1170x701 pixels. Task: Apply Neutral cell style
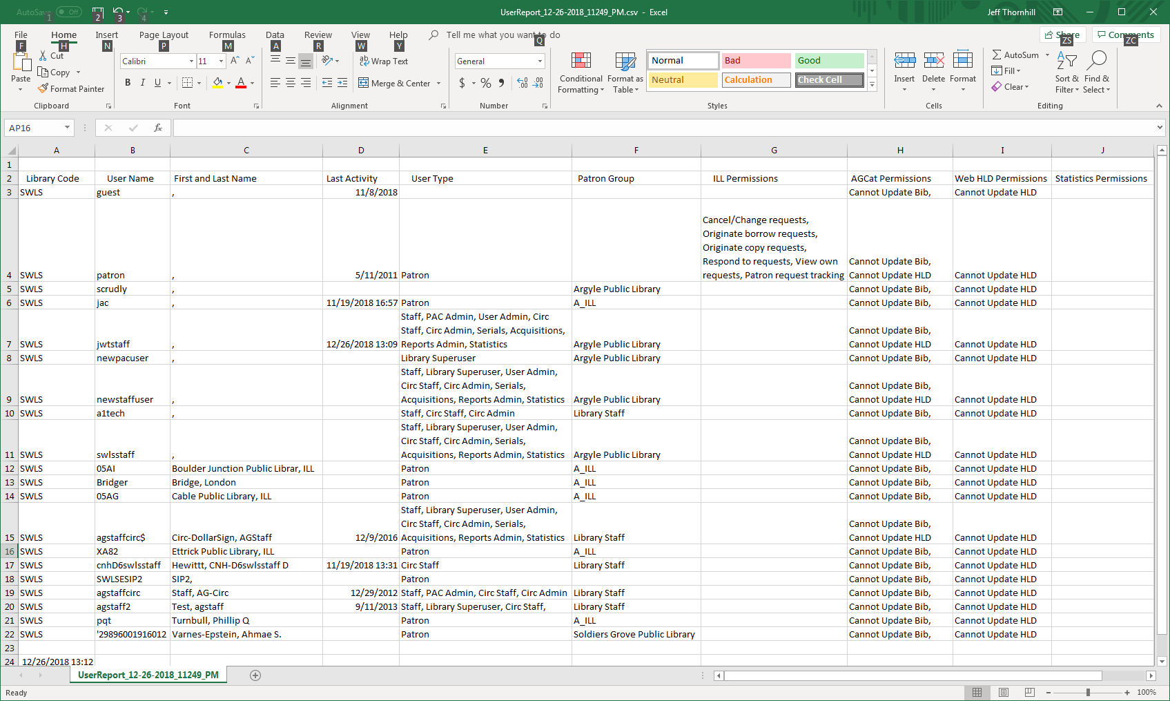tap(683, 80)
